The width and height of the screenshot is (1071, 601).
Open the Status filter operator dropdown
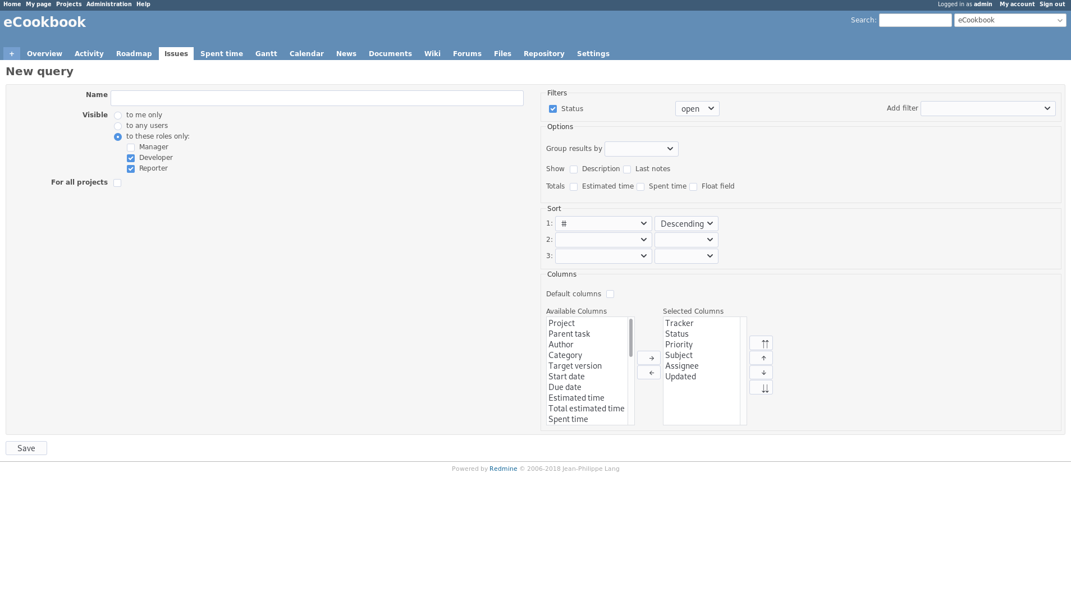pyautogui.click(x=697, y=109)
